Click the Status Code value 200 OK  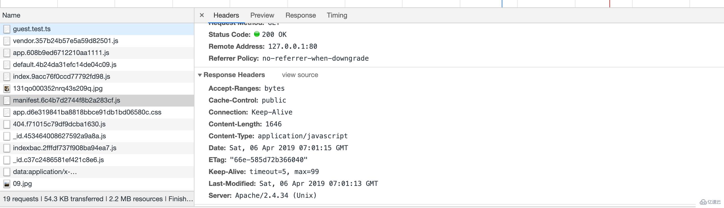point(274,35)
